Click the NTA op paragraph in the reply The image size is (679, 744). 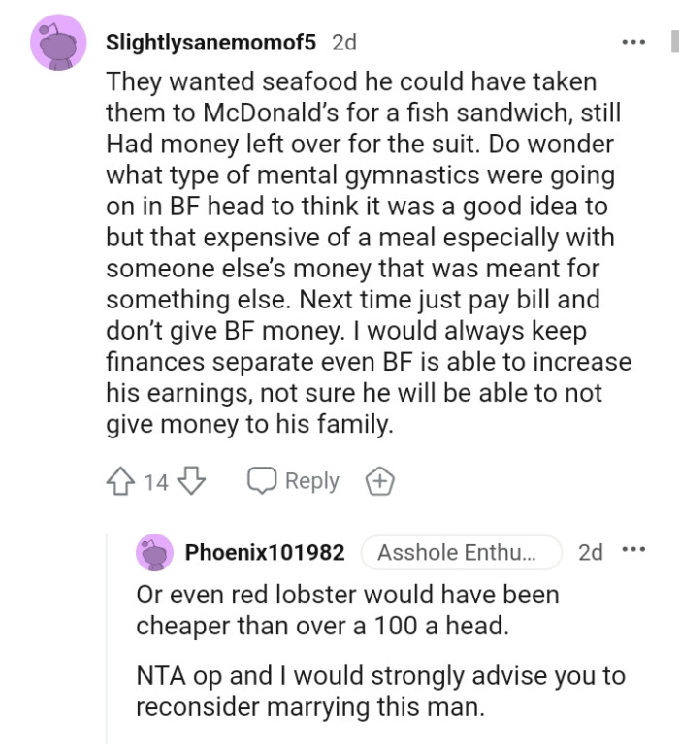[x=380, y=691]
